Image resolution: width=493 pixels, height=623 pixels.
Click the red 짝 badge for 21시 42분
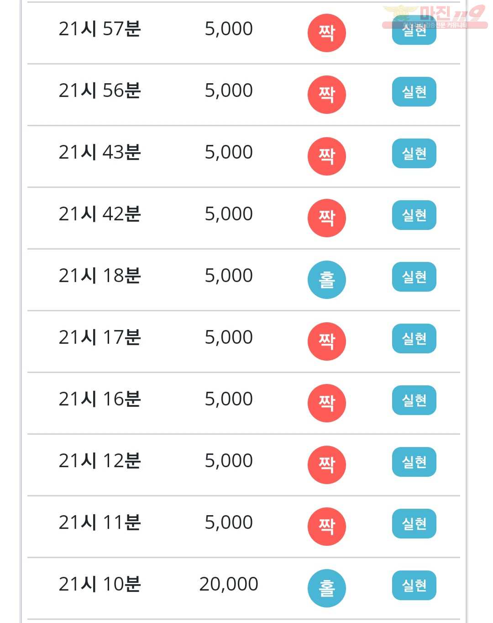[327, 218]
